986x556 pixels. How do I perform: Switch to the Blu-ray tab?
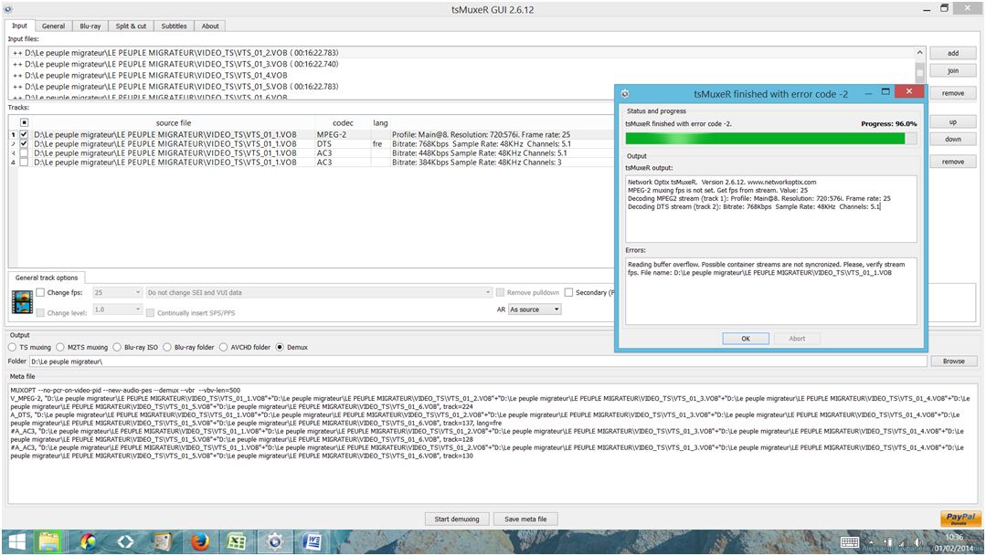point(90,26)
